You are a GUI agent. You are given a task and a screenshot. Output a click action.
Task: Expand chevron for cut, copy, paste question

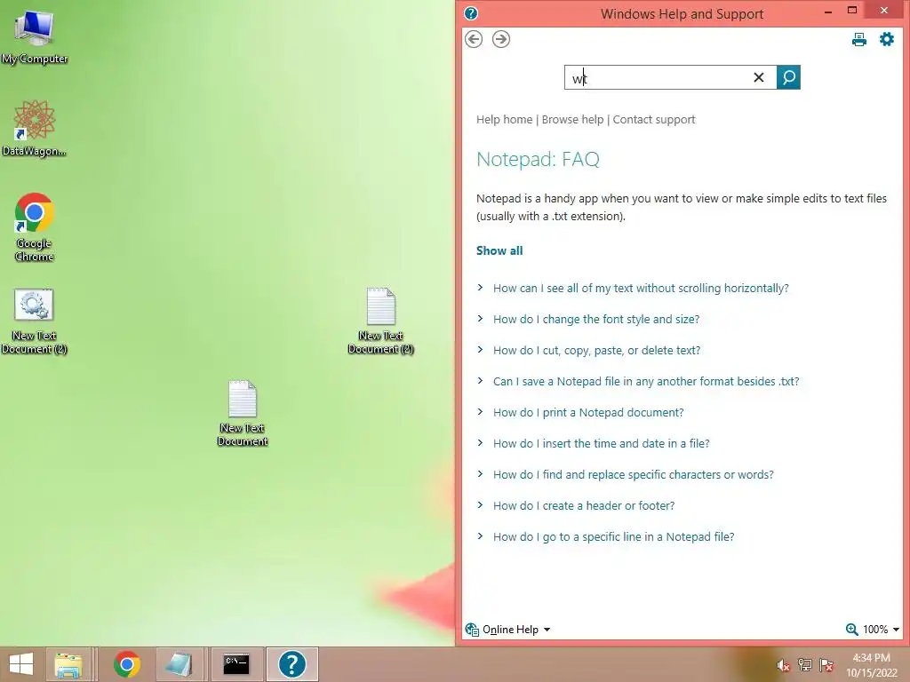[480, 350]
